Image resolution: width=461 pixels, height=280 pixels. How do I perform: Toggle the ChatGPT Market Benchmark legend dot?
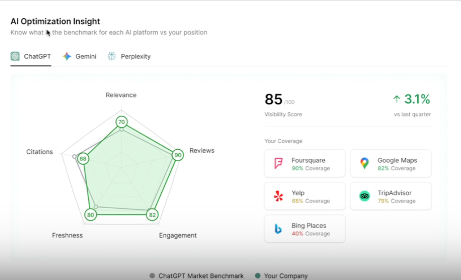click(x=152, y=276)
